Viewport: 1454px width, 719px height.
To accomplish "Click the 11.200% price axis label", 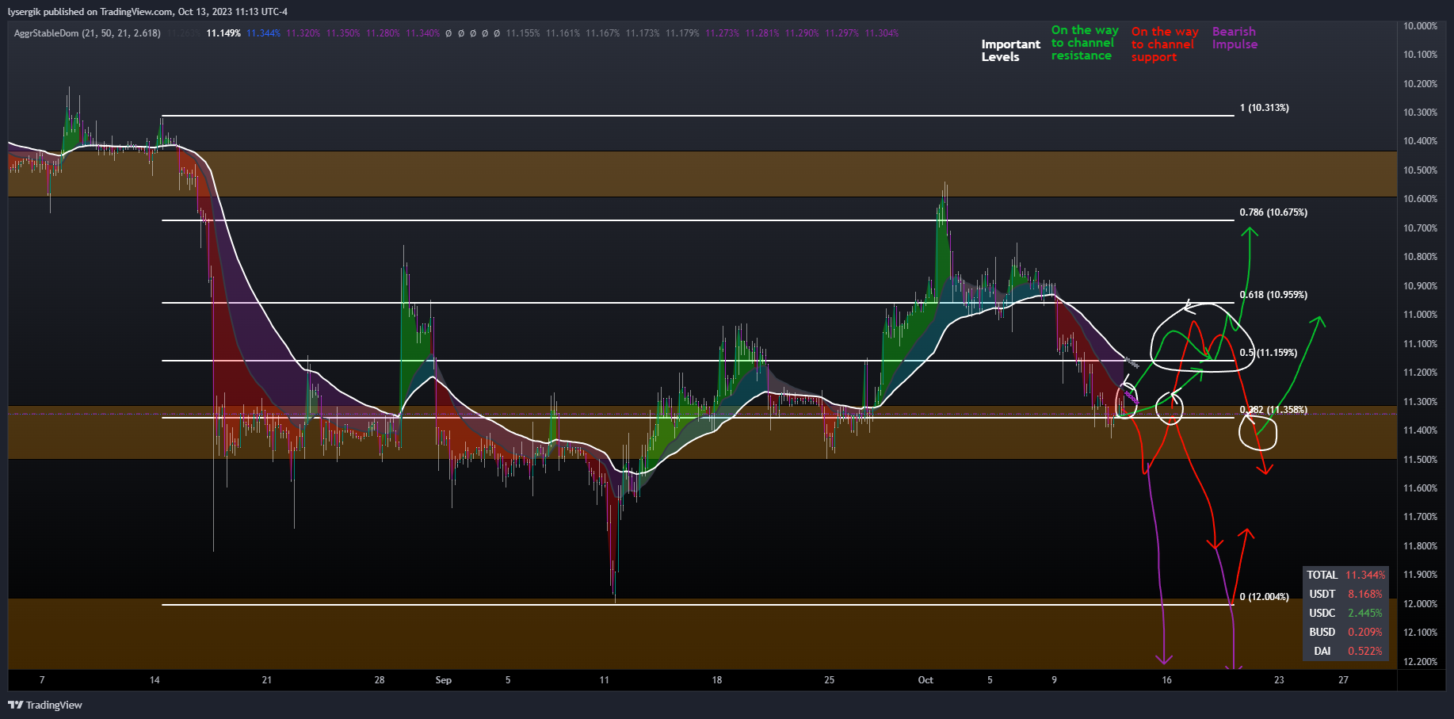I will (1420, 373).
